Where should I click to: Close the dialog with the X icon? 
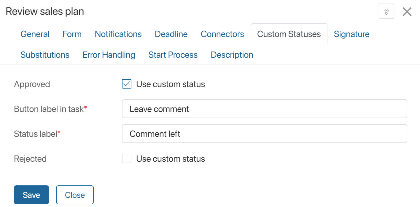[407, 12]
